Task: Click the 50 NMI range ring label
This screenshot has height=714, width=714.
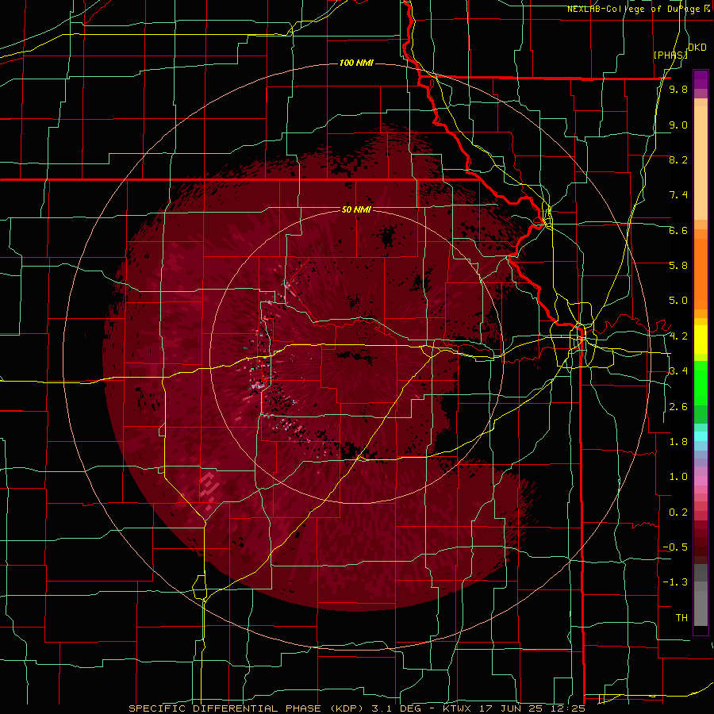Action: [356, 209]
